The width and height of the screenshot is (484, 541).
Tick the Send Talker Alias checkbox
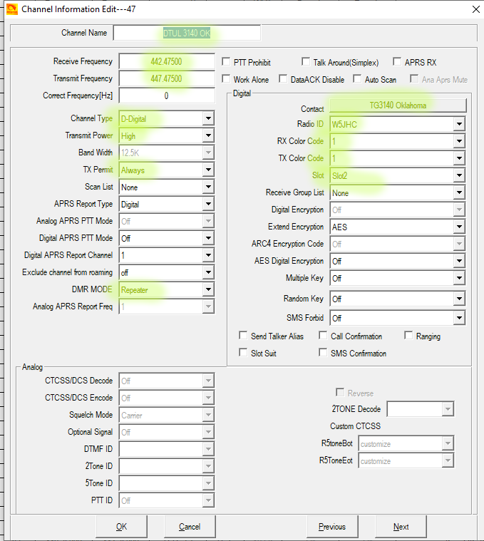[x=244, y=336]
